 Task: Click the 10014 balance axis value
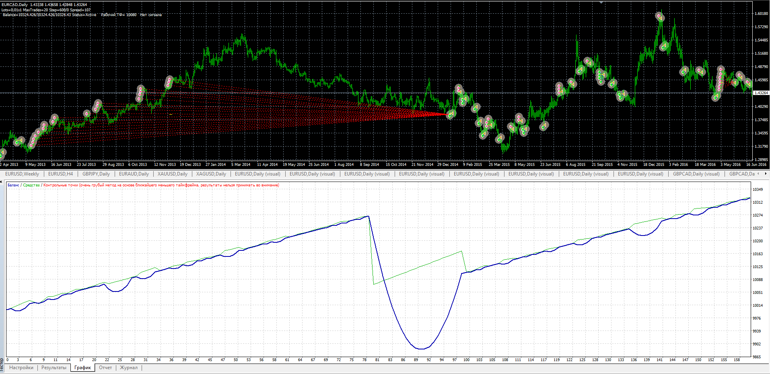tap(758, 306)
